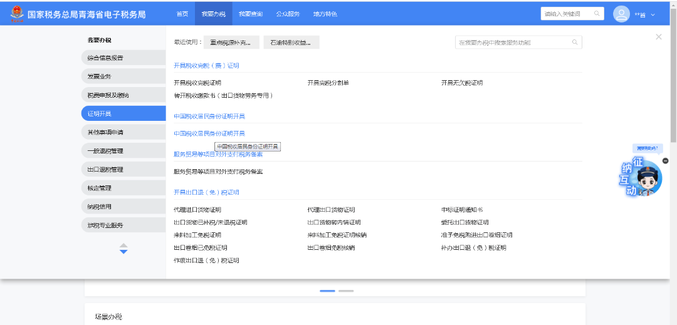The image size is (677, 325).
Task: Click the user avatar icon
Action: [x=621, y=14]
